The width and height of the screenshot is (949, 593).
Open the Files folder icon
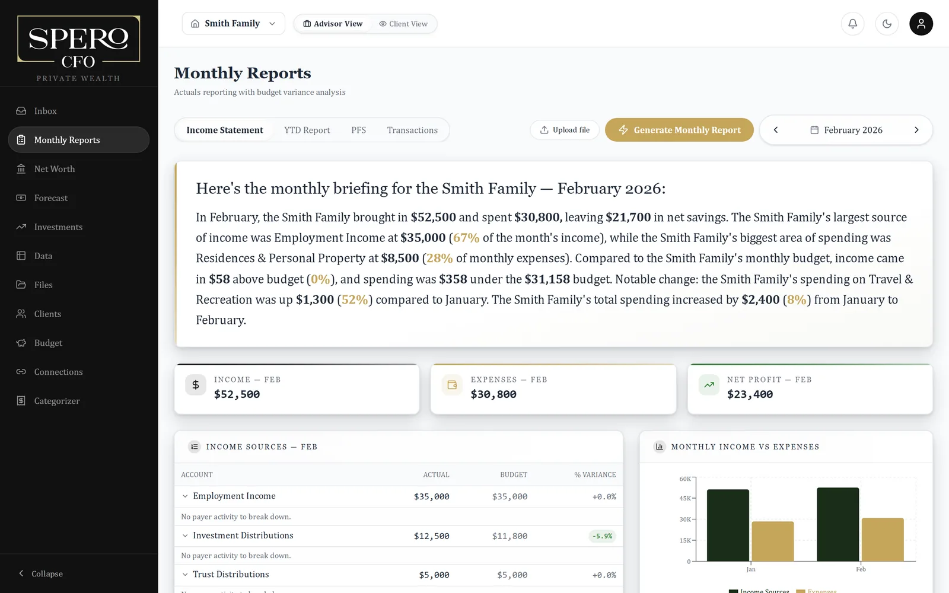point(21,285)
